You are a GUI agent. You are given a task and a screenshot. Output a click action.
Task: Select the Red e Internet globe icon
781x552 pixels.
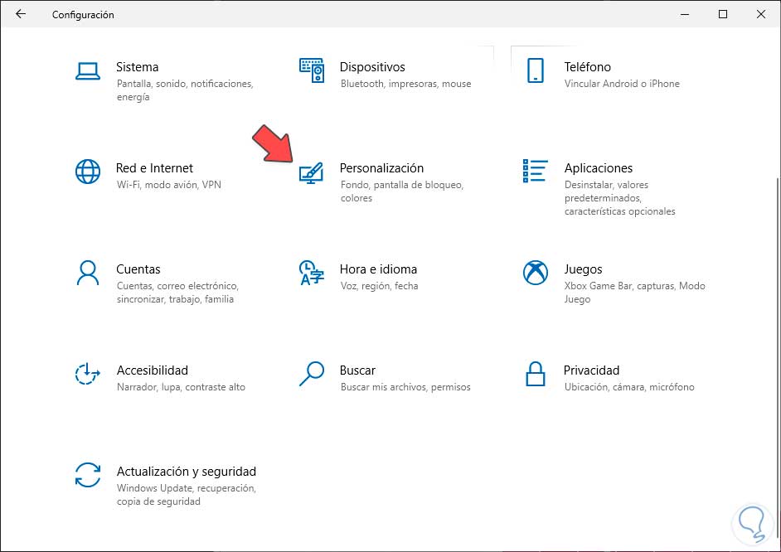(x=87, y=172)
